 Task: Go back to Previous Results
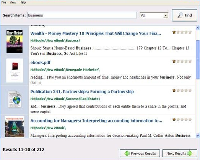[140, 153]
